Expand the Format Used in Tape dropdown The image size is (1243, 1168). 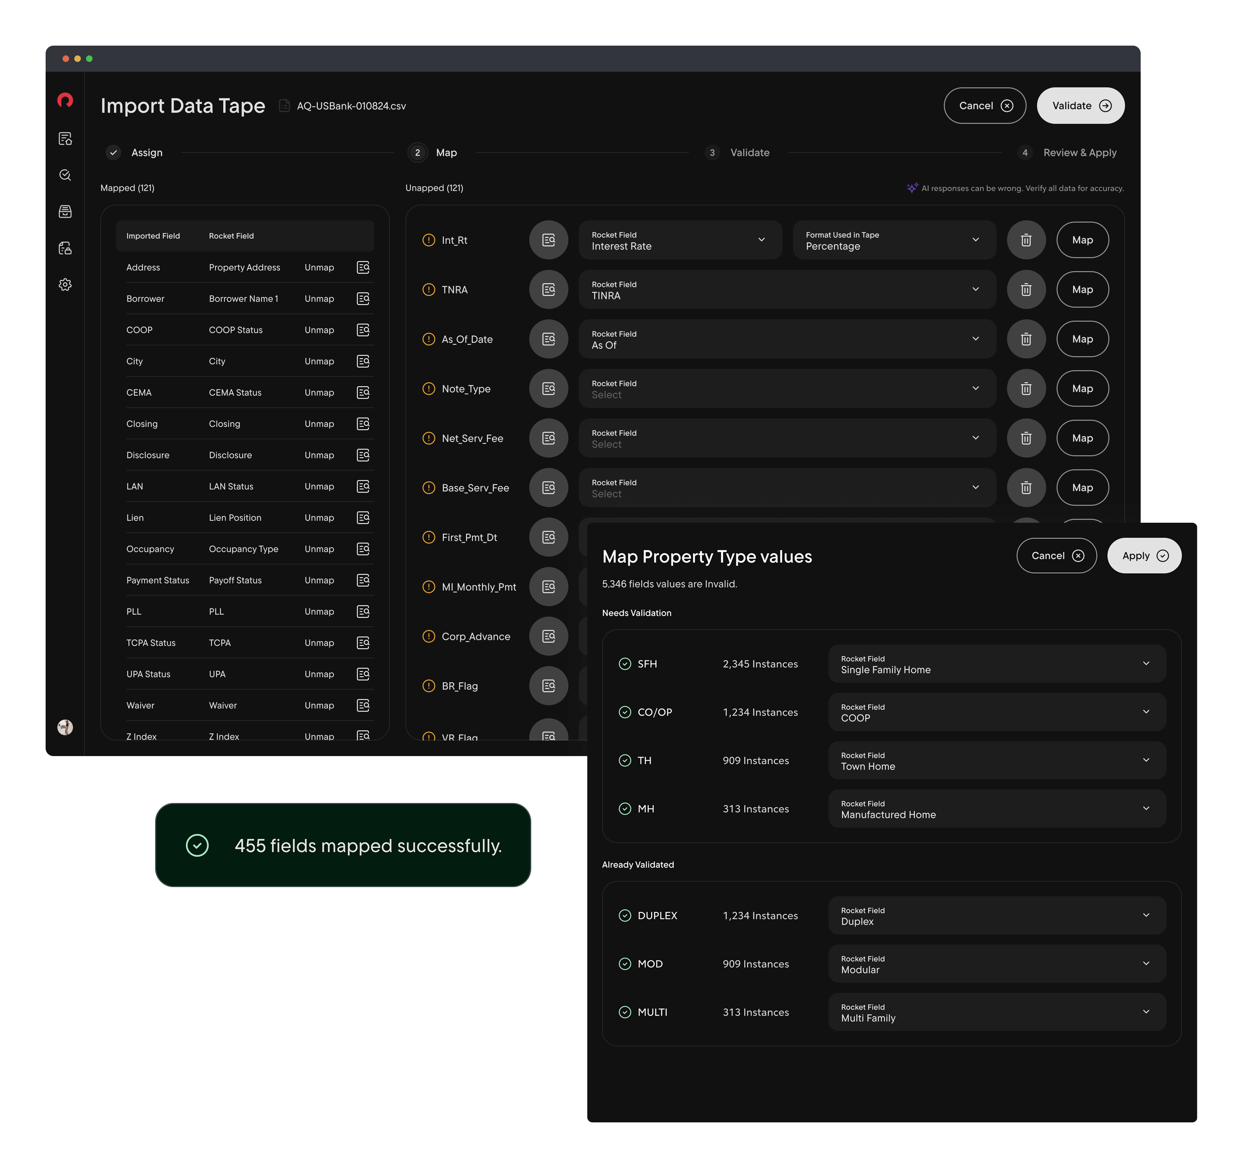pos(894,240)
